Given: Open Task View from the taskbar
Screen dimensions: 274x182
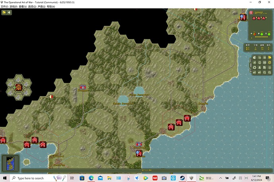Looking at the screenshot, I should [x=72, y=178].
